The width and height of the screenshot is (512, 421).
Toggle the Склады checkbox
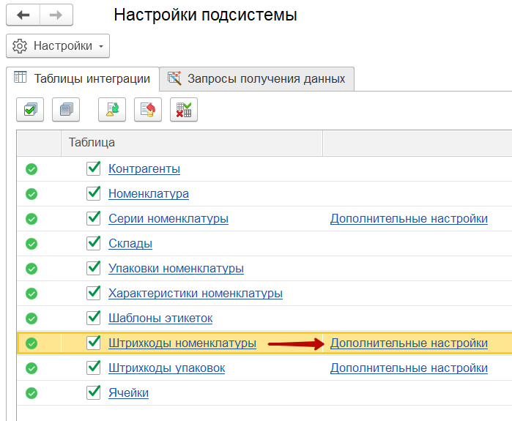94,243
